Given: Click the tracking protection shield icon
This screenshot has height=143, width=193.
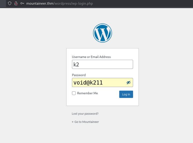Looking at the screenshot, I should tap(9, 4).
